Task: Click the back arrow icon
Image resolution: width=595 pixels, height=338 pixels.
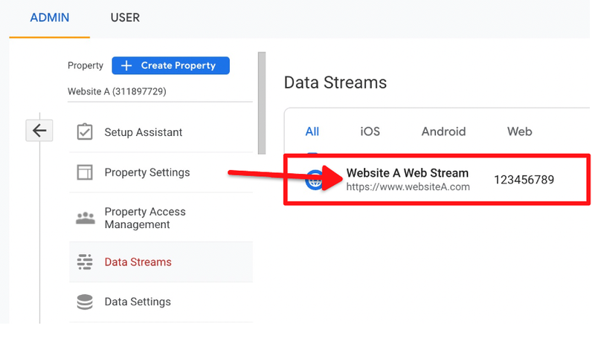Action: (39, 131)
